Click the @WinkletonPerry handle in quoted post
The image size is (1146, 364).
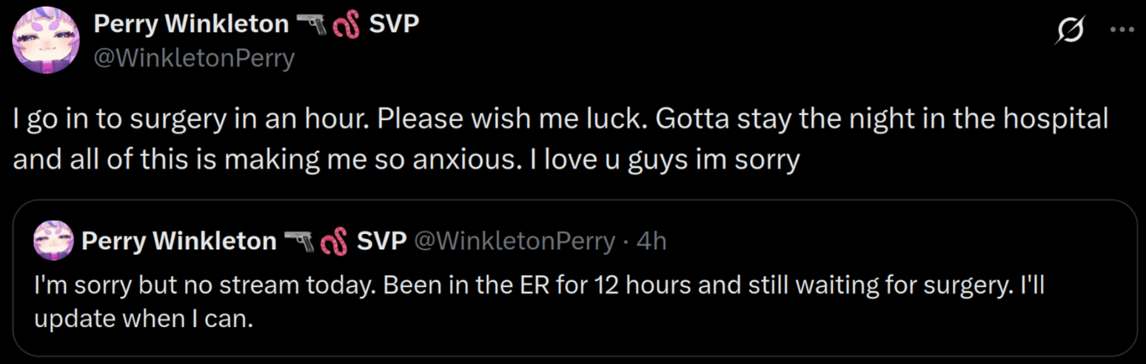click(x=514, y=241)
